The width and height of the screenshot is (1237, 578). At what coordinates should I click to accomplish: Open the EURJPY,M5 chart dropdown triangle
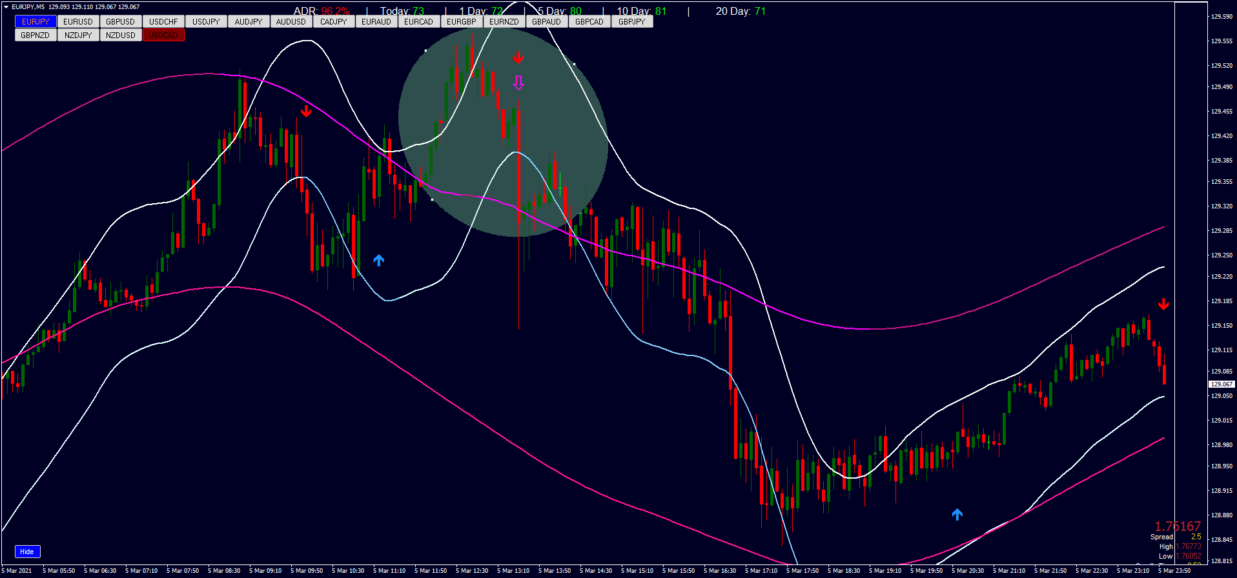(6, 7)
